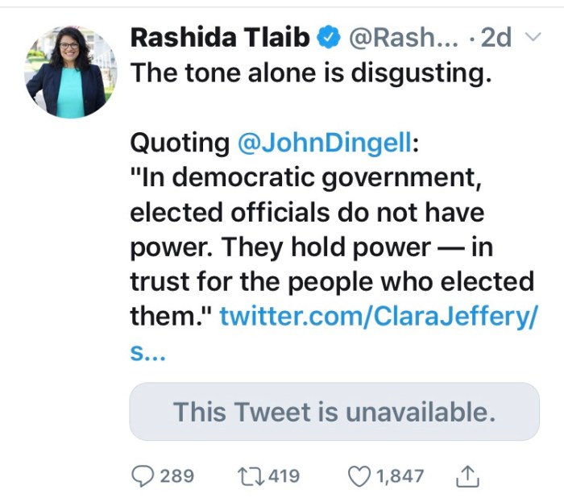Image resolution: width=564 pixels, height=498 pixels.
Task: Like the tweet with the heart icon
Action: (359, 475)
